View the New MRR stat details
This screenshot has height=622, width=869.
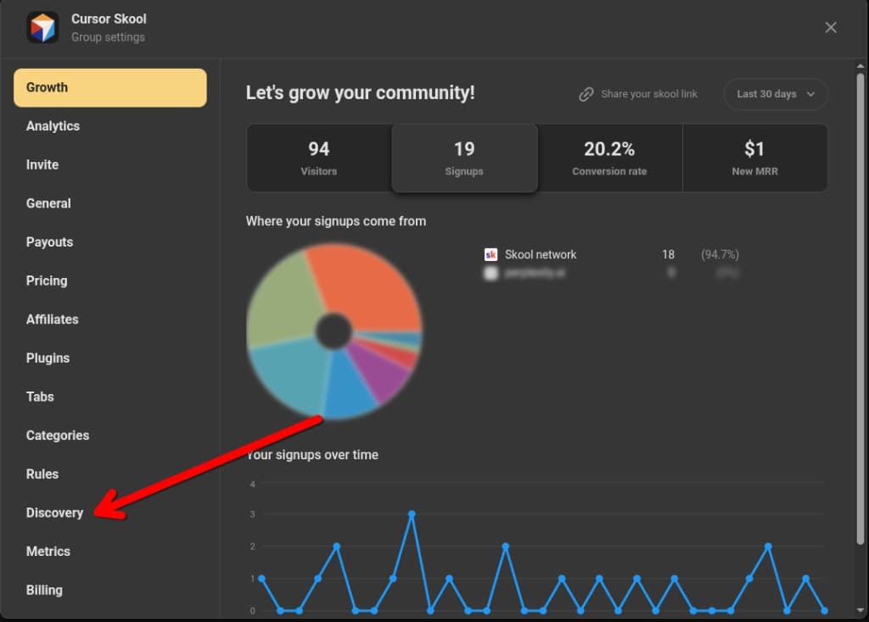754,158
